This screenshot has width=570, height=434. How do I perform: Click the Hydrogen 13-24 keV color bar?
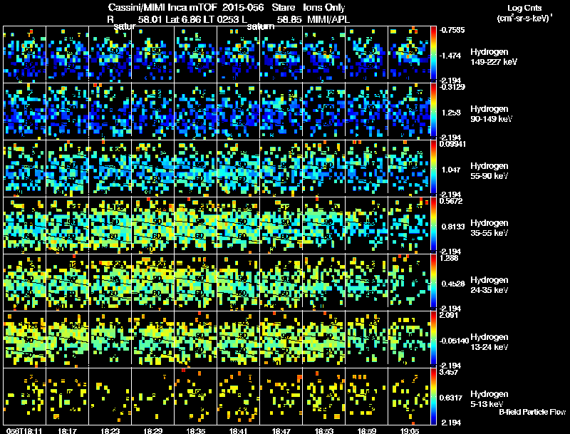[433, 339]
